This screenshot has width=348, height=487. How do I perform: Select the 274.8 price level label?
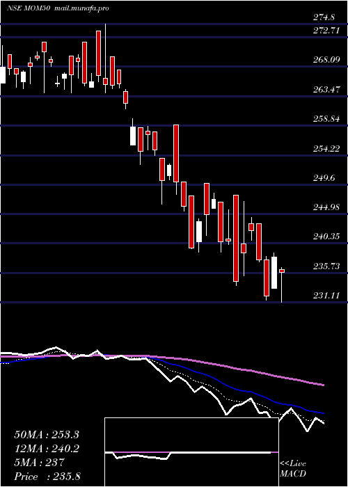(324, 17)
